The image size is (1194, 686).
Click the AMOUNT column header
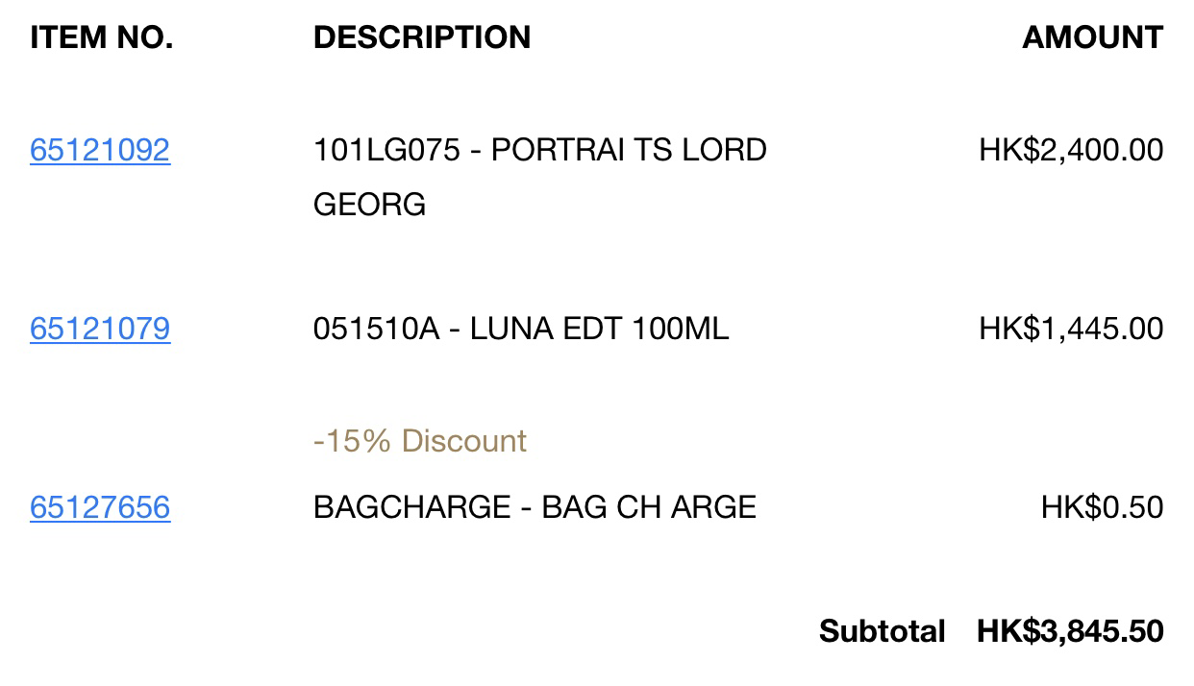pyautogui.click(x=1093, y=37)
